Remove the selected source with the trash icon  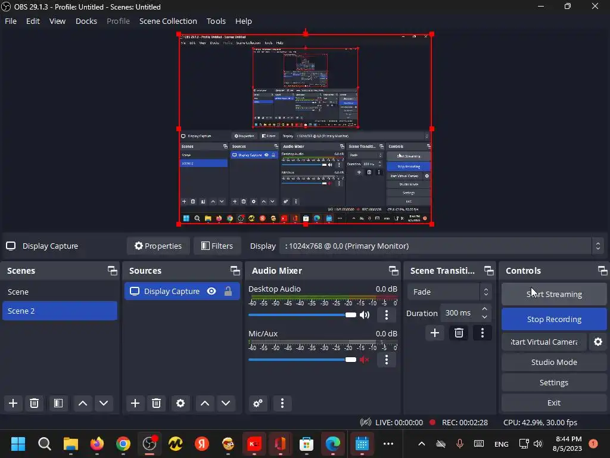coord(157,403)
